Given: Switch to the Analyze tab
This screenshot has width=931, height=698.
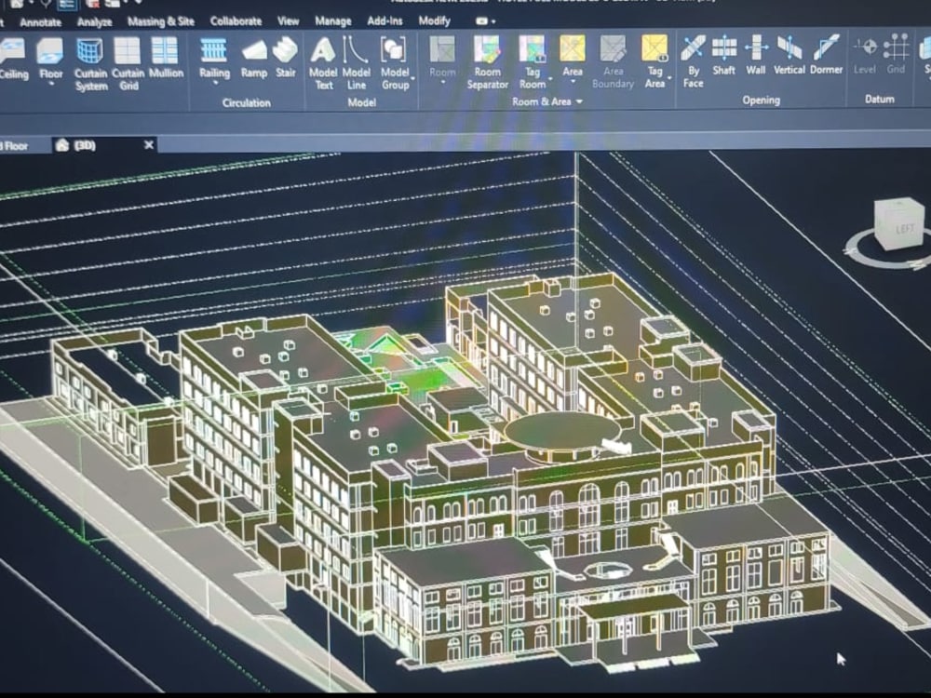Looking at the screenshot, I should tap(94, 22).
